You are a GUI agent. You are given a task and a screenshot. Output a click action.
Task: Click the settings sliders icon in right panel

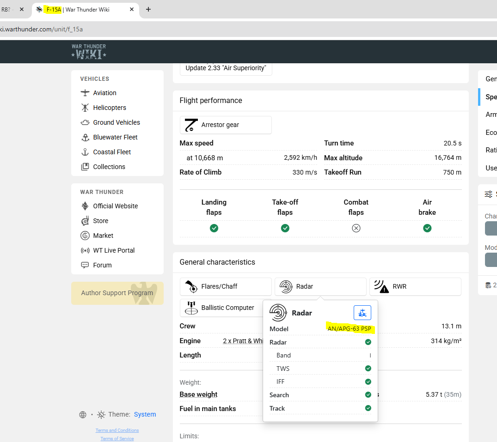point(488,194)
